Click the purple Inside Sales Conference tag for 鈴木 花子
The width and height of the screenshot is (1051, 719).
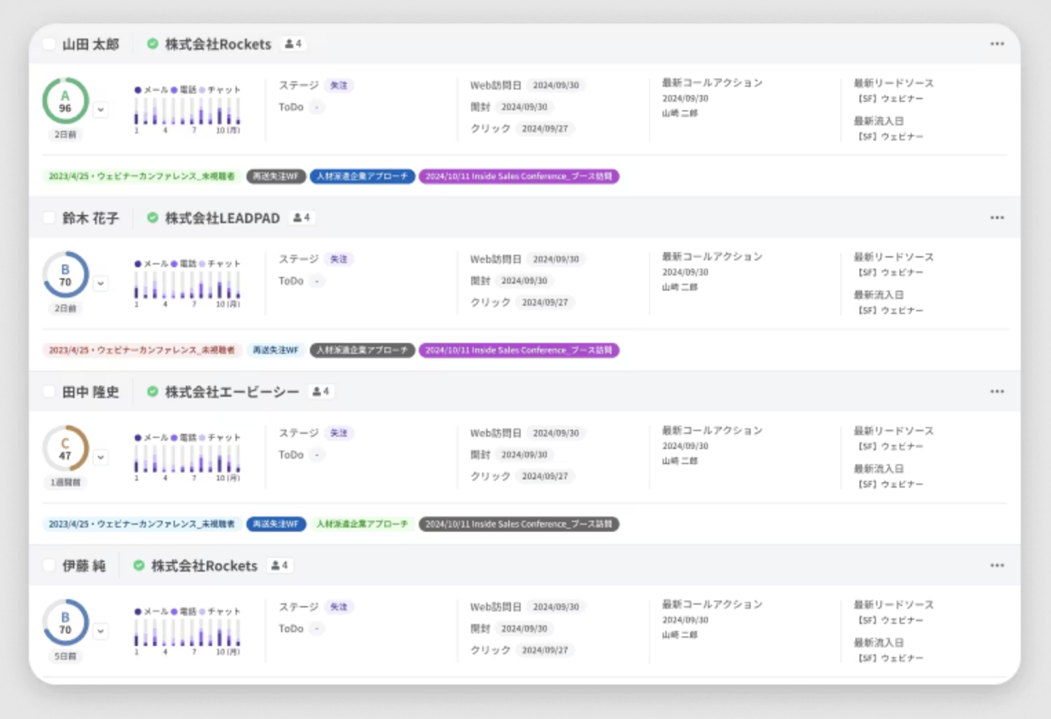519,351
